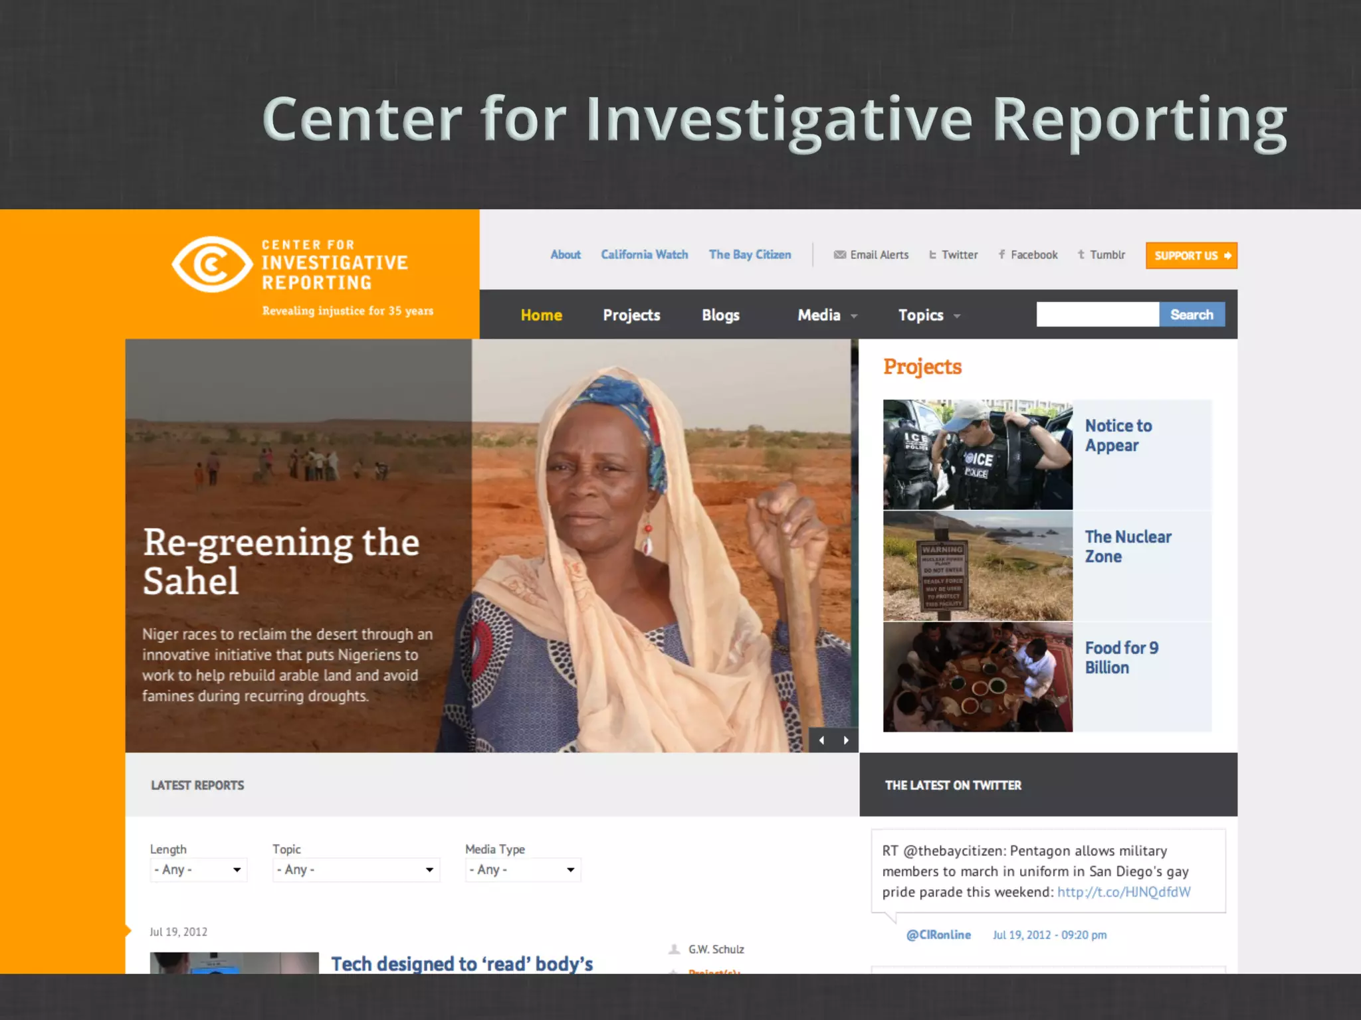This screenshot has width=1361, height=1020.
Task: Advance to next slide arrow
Action: tap(846, 740)
